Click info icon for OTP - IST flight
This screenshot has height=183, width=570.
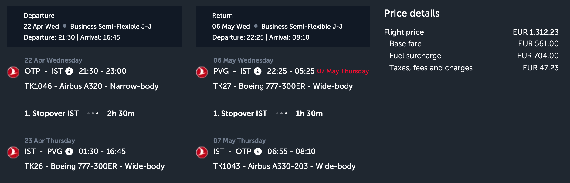[69, 71]
